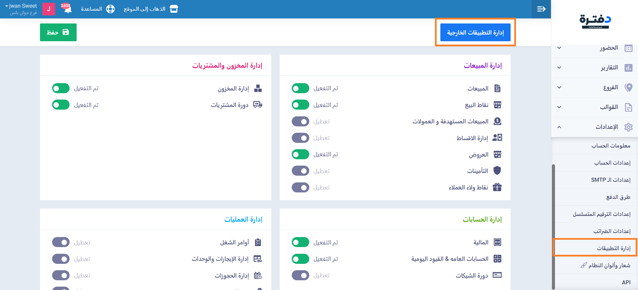Viewport: 638px width, 290px height.
Task: Click the insurance shield icon
Action: pos(497,171)
